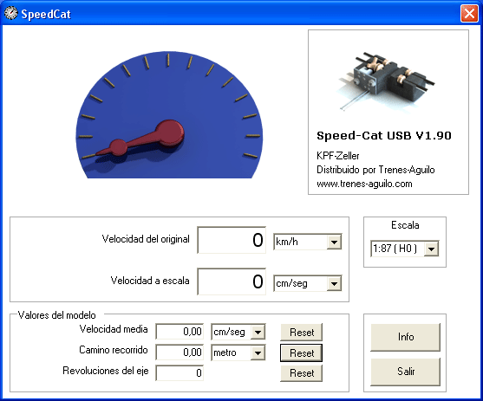Viewport: 483px width, 401px height.
Task: Reset the Velocidad media value
Action: 302,332
